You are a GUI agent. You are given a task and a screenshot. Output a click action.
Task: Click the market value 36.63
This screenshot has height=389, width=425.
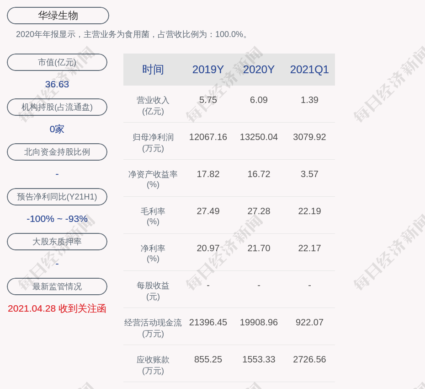click(57, 84)
